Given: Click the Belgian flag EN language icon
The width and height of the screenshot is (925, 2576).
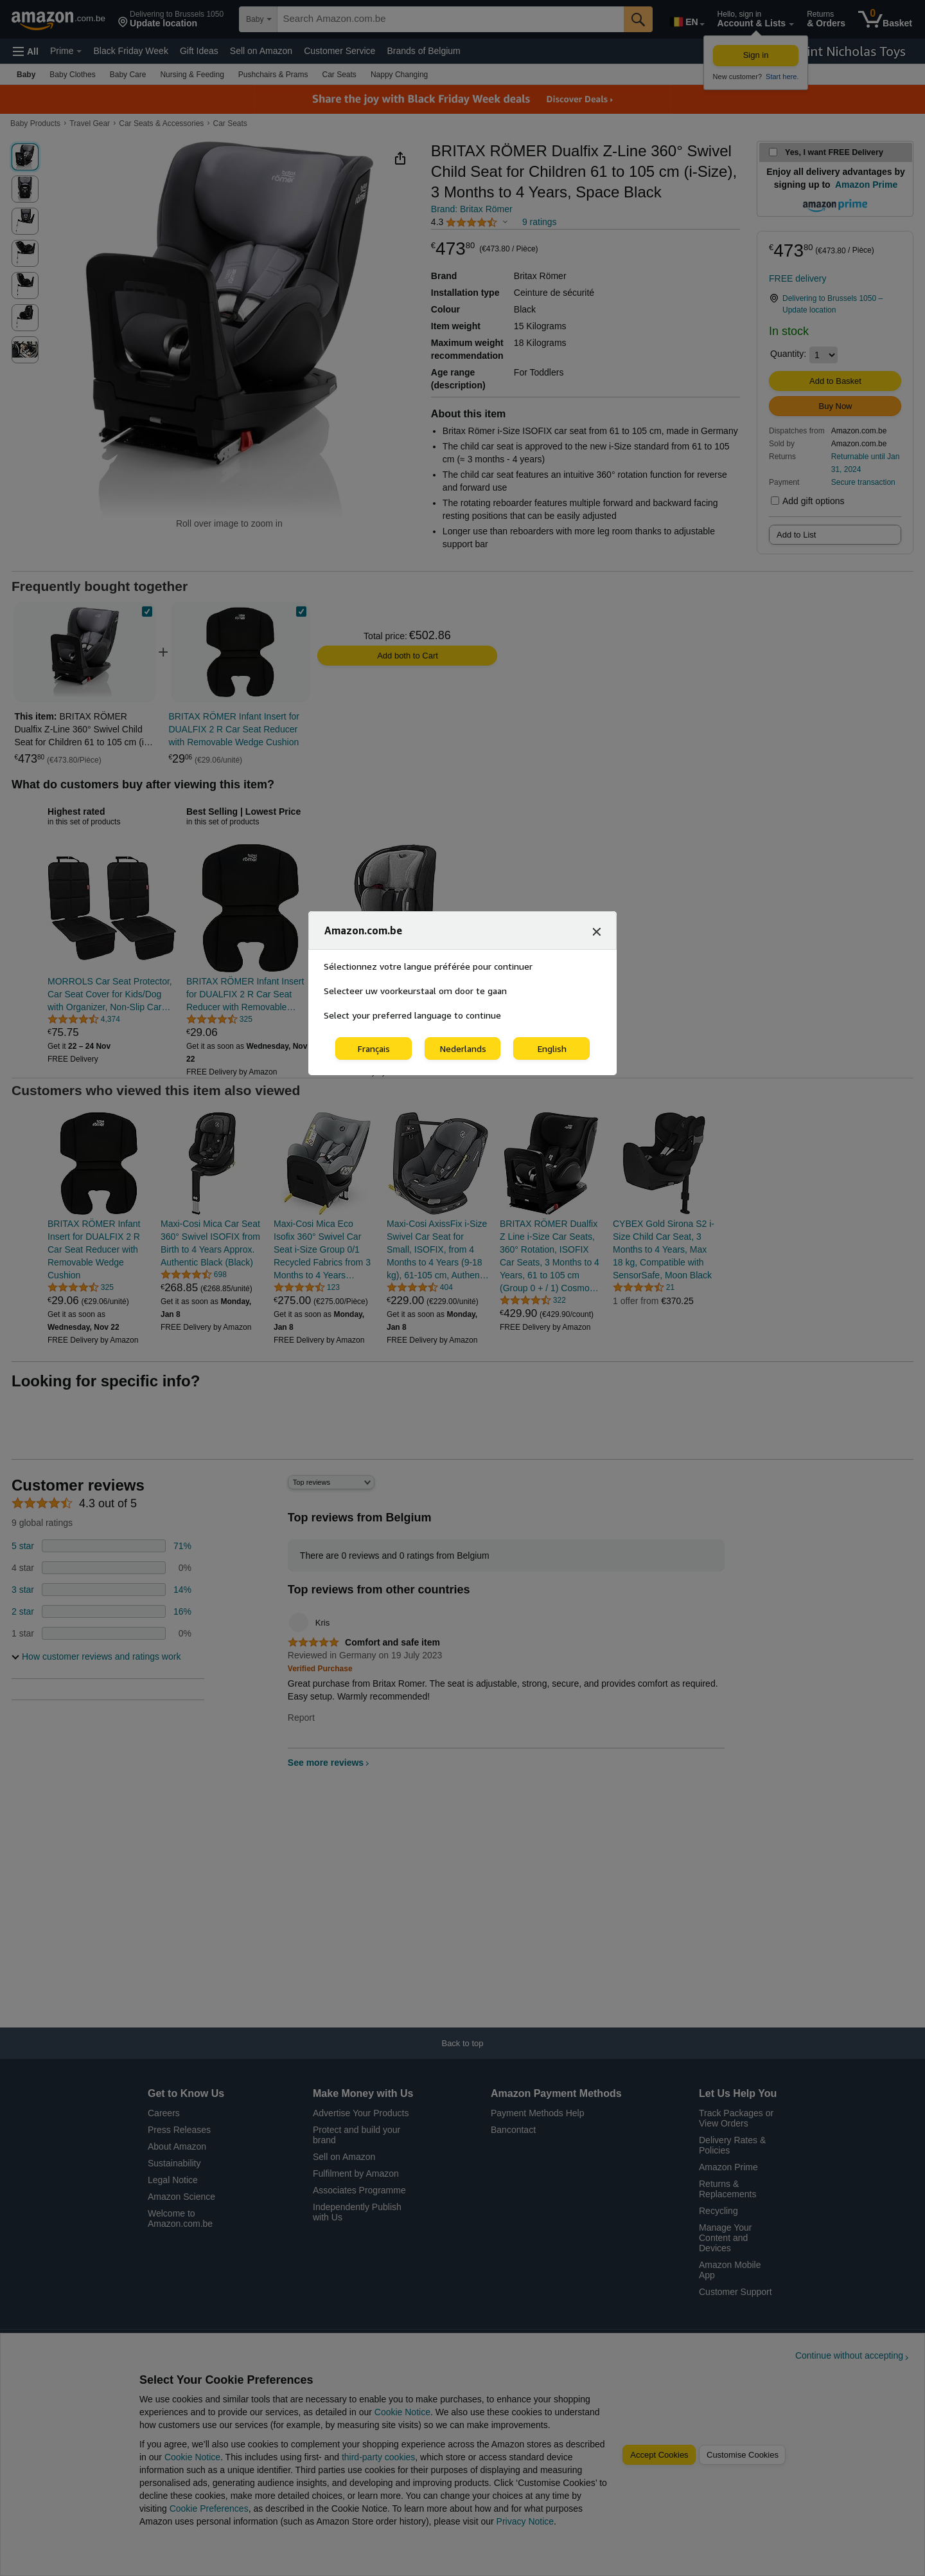Looking at the screenshot, I should [x=687, y=22].
